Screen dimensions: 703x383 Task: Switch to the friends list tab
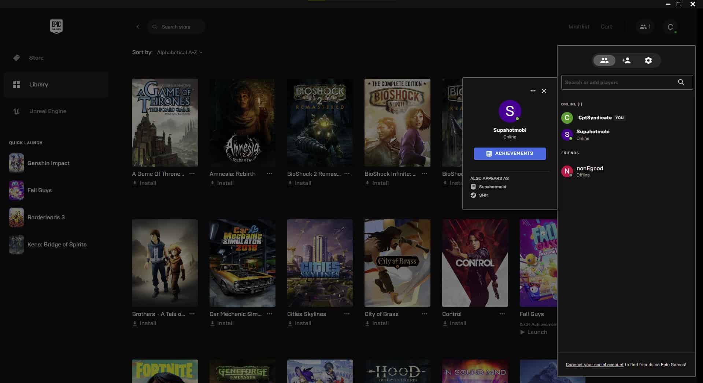pos(604,60)
